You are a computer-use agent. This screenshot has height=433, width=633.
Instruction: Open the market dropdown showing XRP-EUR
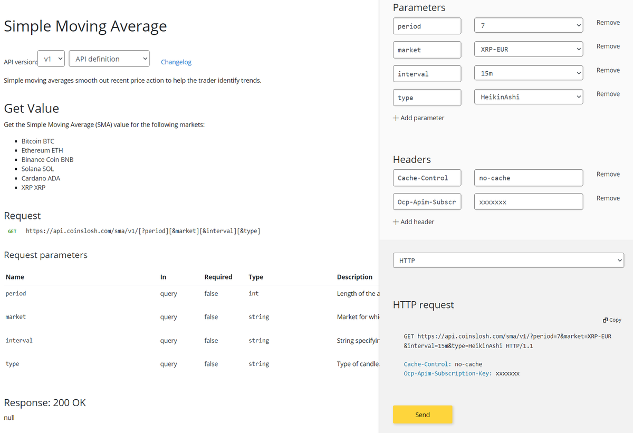coord(529,50)
